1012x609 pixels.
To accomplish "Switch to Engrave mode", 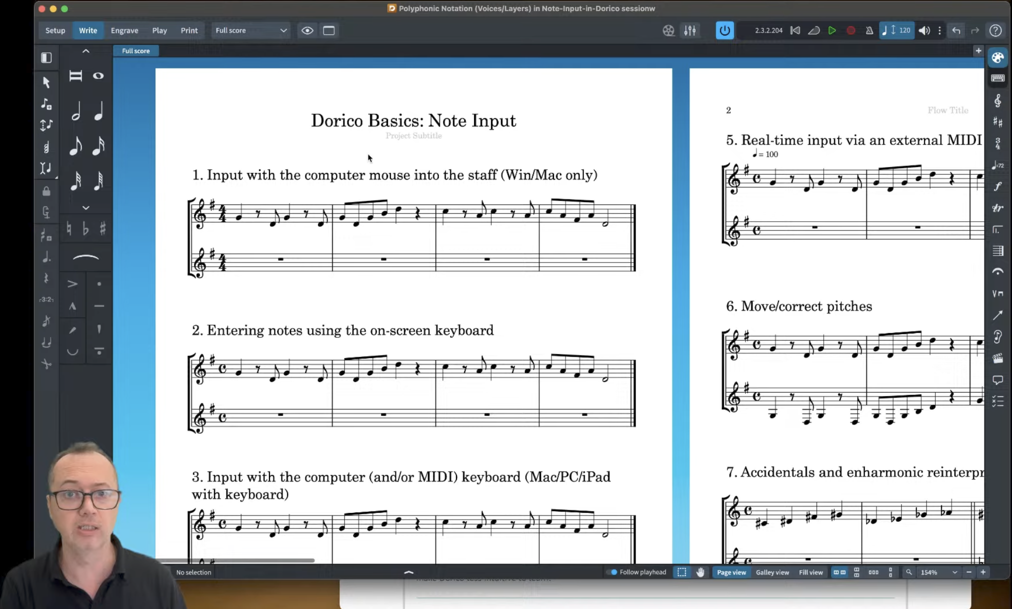I will (124, 30).
